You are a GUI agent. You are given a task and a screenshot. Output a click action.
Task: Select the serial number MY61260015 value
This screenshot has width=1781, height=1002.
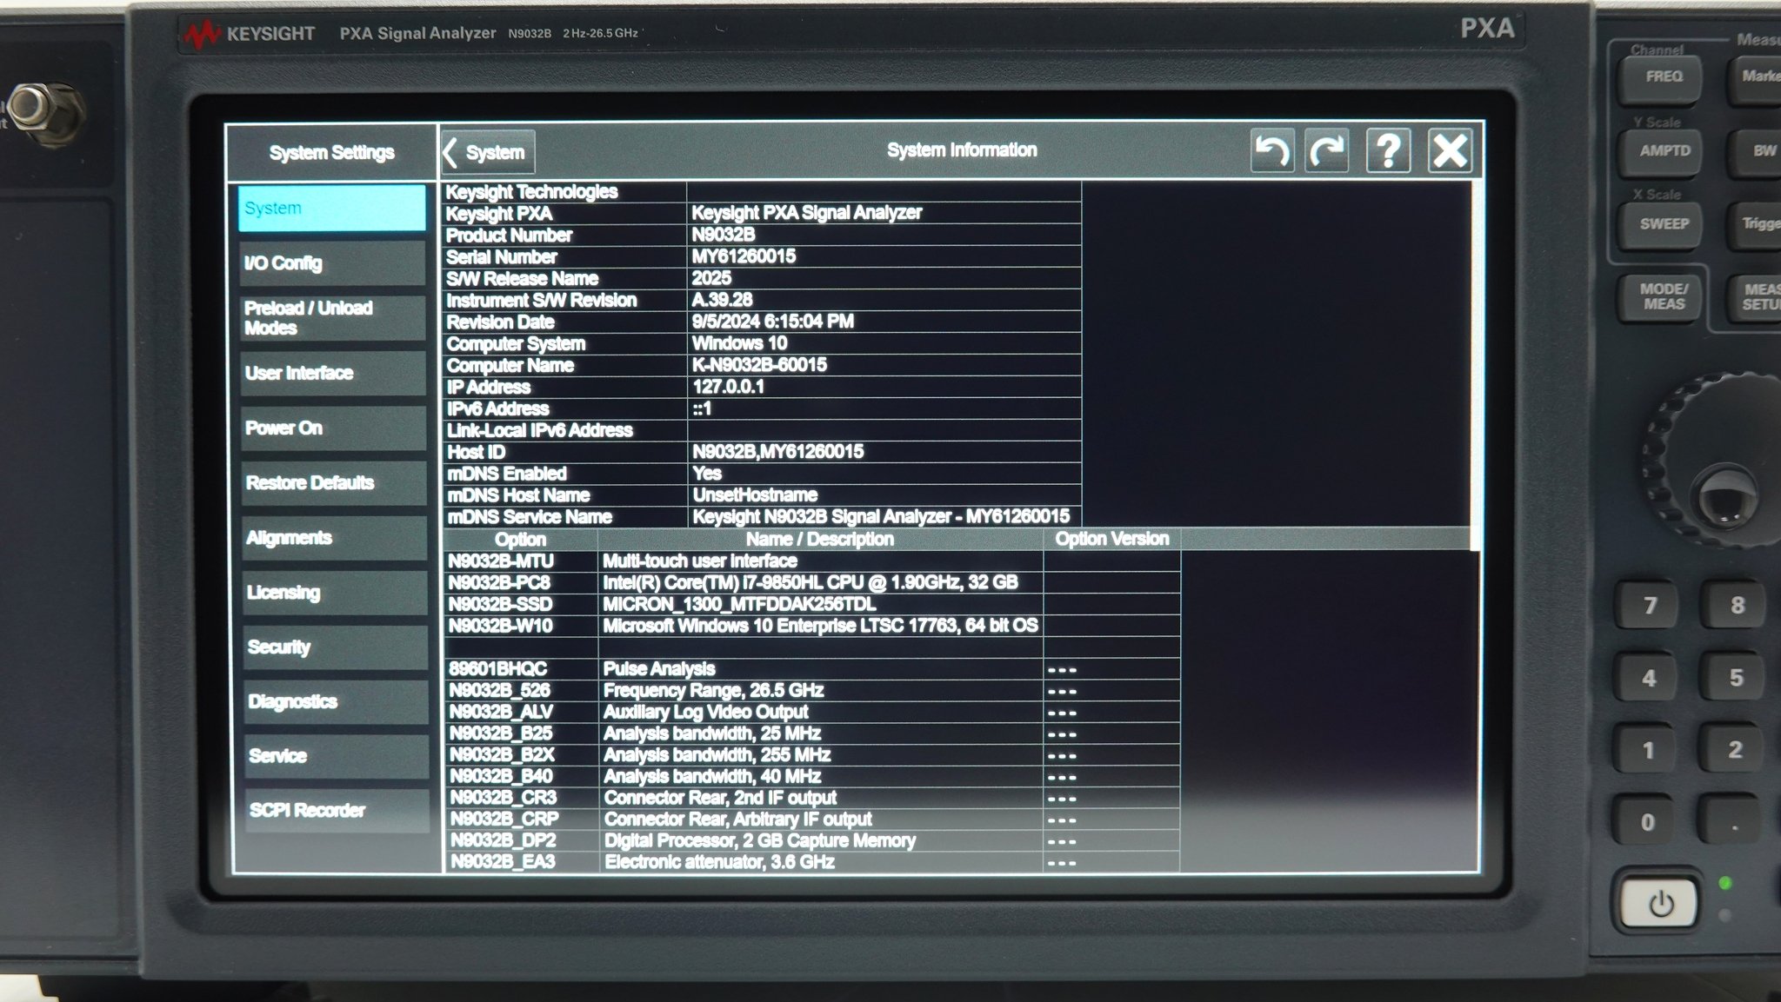click(744, 256)
